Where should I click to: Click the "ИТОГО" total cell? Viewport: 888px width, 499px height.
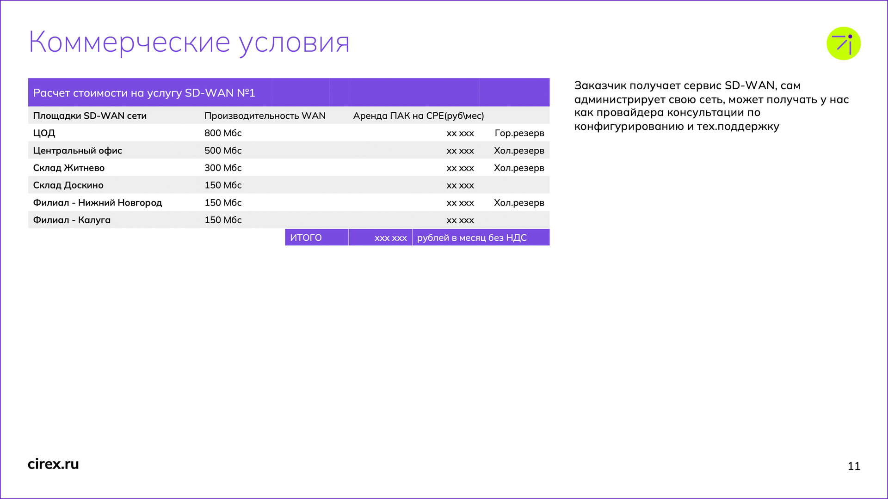317,237
